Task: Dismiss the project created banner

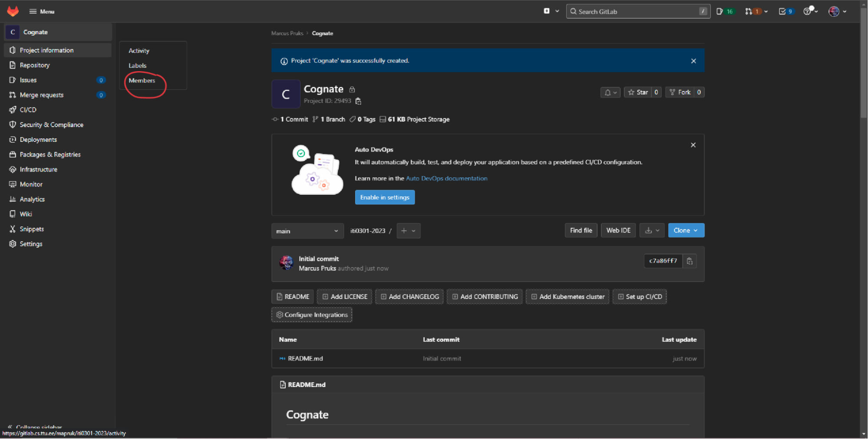Action: [693, 61]
